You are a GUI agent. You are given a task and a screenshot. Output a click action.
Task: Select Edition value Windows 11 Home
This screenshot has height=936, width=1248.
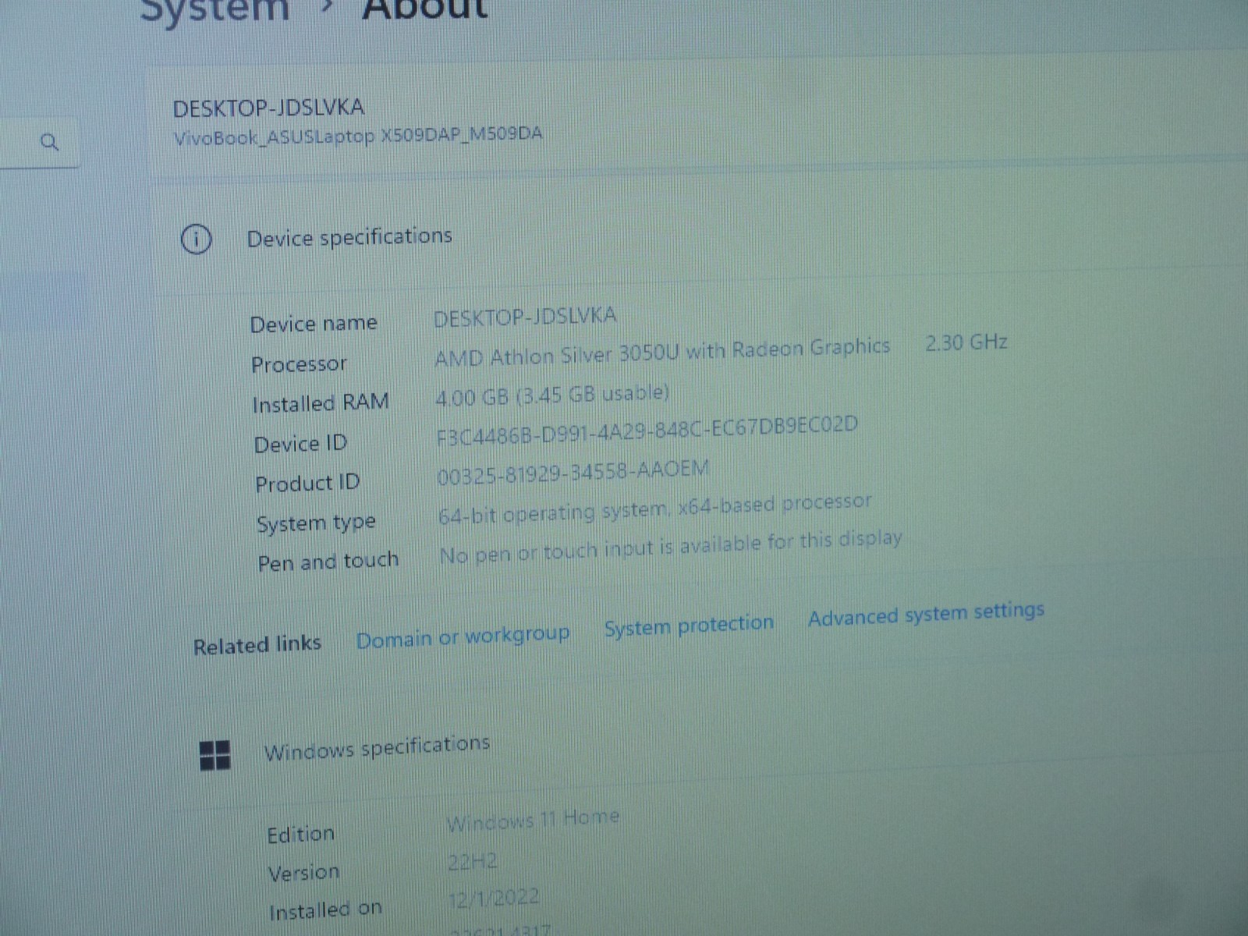coord(534,820)
